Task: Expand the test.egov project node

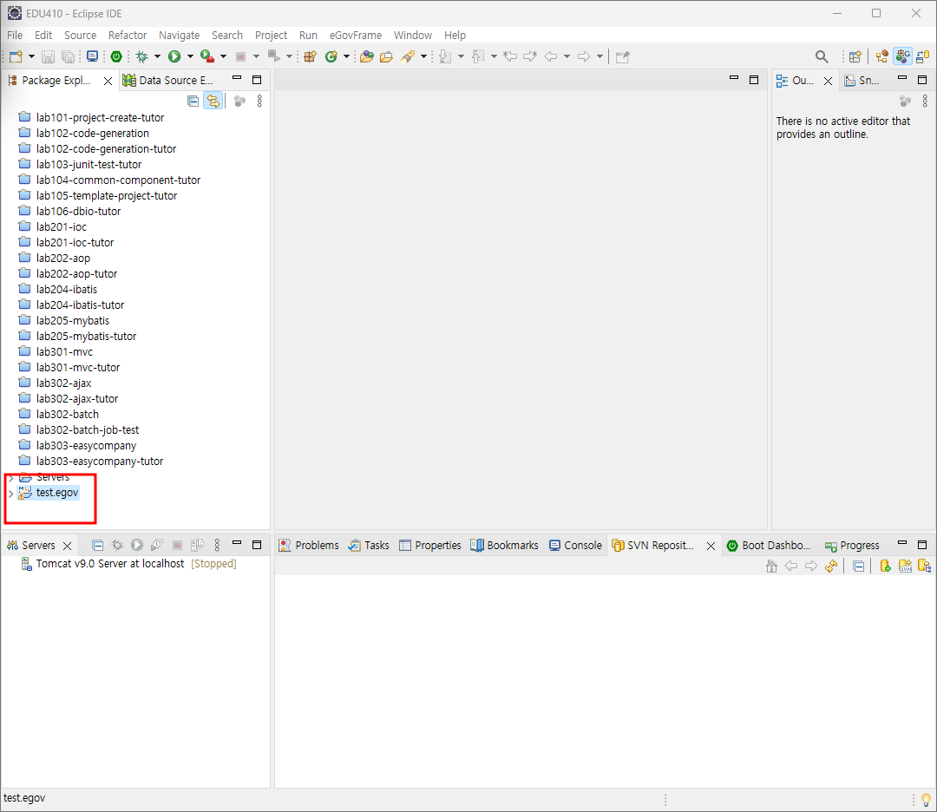Action: coord(10,494)
